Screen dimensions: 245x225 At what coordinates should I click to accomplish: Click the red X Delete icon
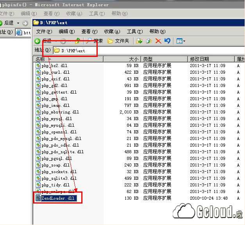pyautogui.click(x=158, y=41)
